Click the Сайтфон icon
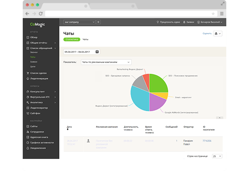The height and width of the screenshot is (171, 249). [x=28, y=113]
